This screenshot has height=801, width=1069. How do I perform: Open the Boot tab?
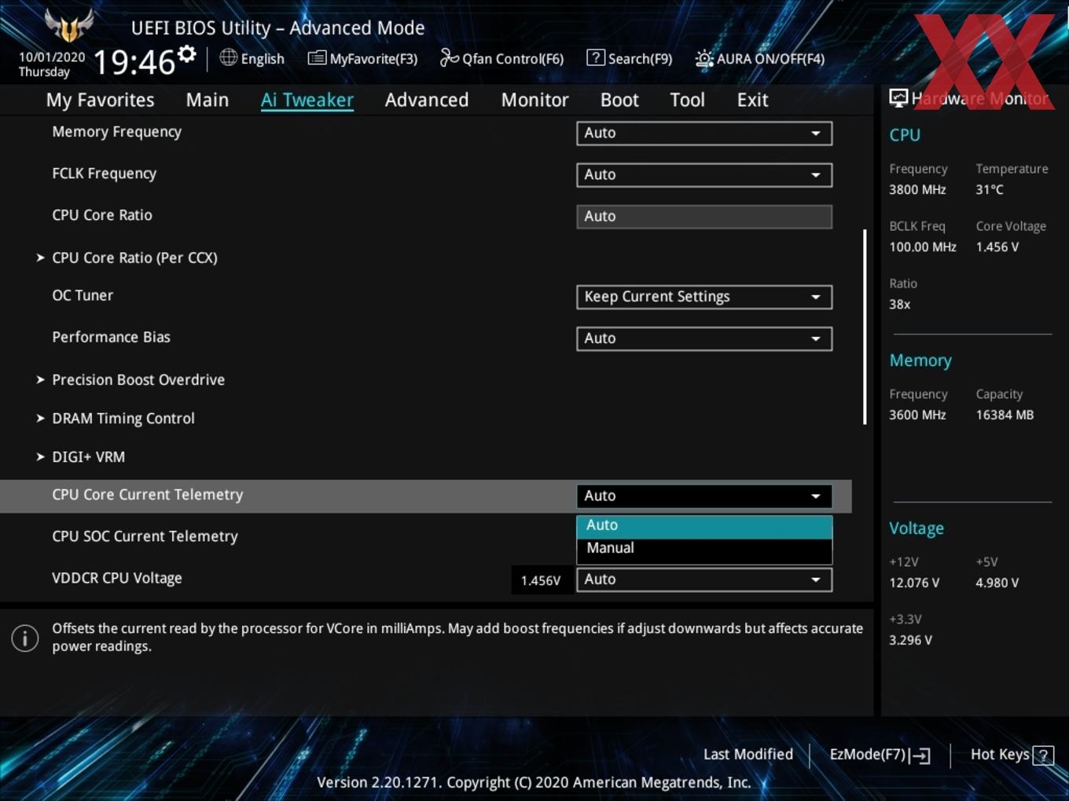click(619, 100)
